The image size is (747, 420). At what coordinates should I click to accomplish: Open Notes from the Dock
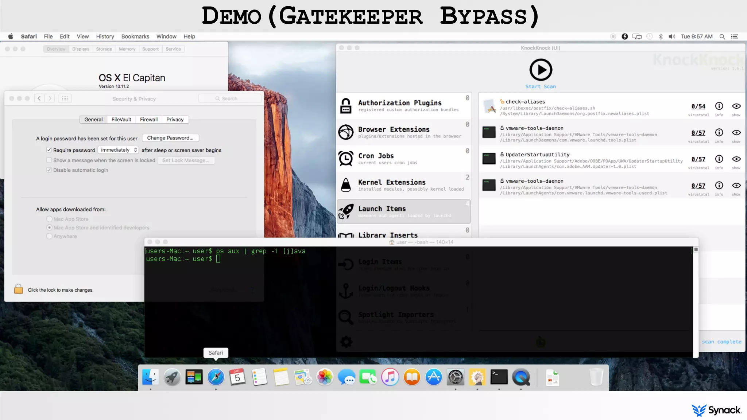point(281,377)
